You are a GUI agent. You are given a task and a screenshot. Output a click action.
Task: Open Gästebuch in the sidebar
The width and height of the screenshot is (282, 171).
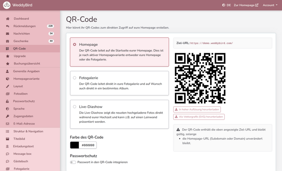(x=30, y=161)
